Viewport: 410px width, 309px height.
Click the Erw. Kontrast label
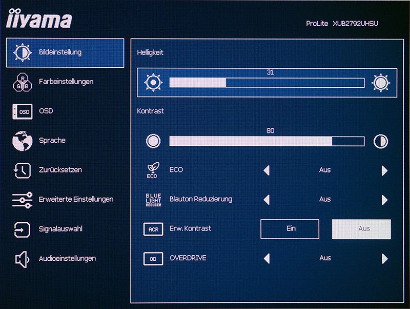point(190,228)
